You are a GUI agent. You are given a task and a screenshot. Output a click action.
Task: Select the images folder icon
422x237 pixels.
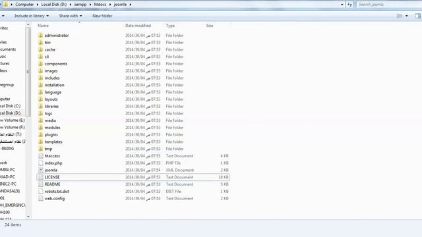[41, 71]
